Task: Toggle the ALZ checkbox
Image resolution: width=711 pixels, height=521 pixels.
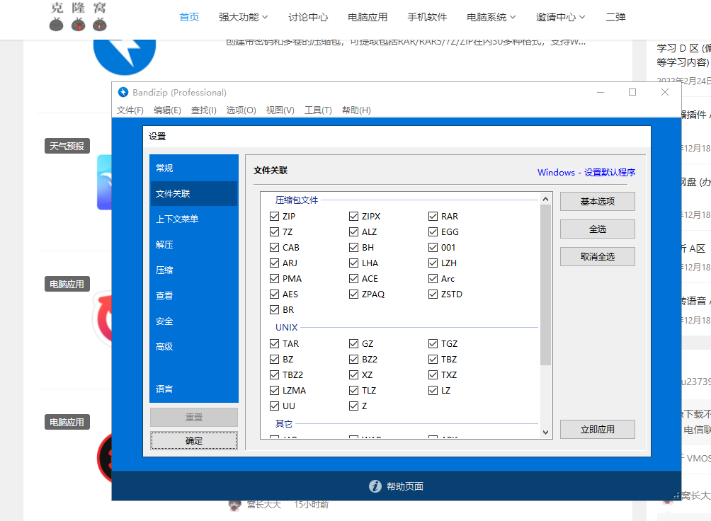Action: coord(353,231)
